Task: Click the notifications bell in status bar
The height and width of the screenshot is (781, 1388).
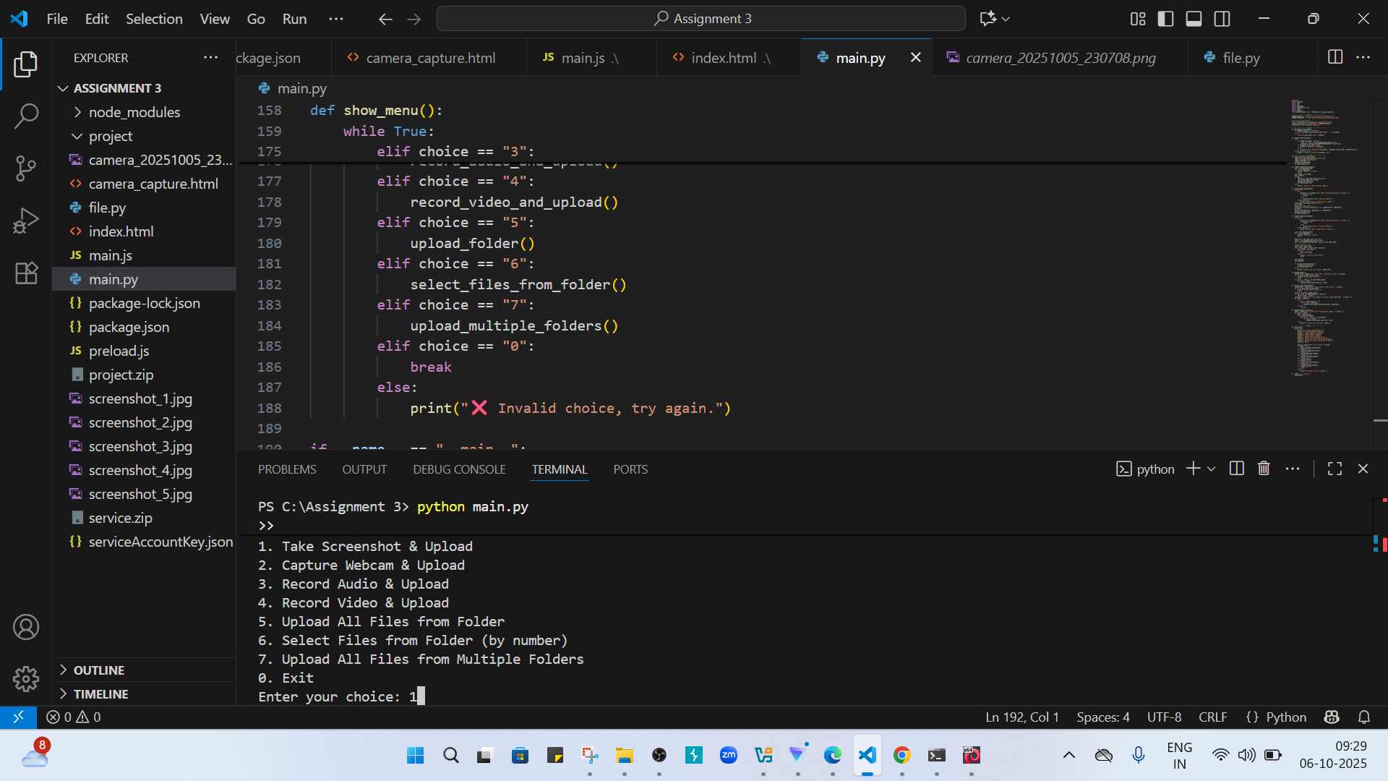Action: 1364,717
